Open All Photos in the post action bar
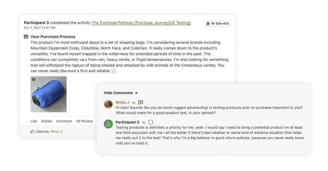 84,121
